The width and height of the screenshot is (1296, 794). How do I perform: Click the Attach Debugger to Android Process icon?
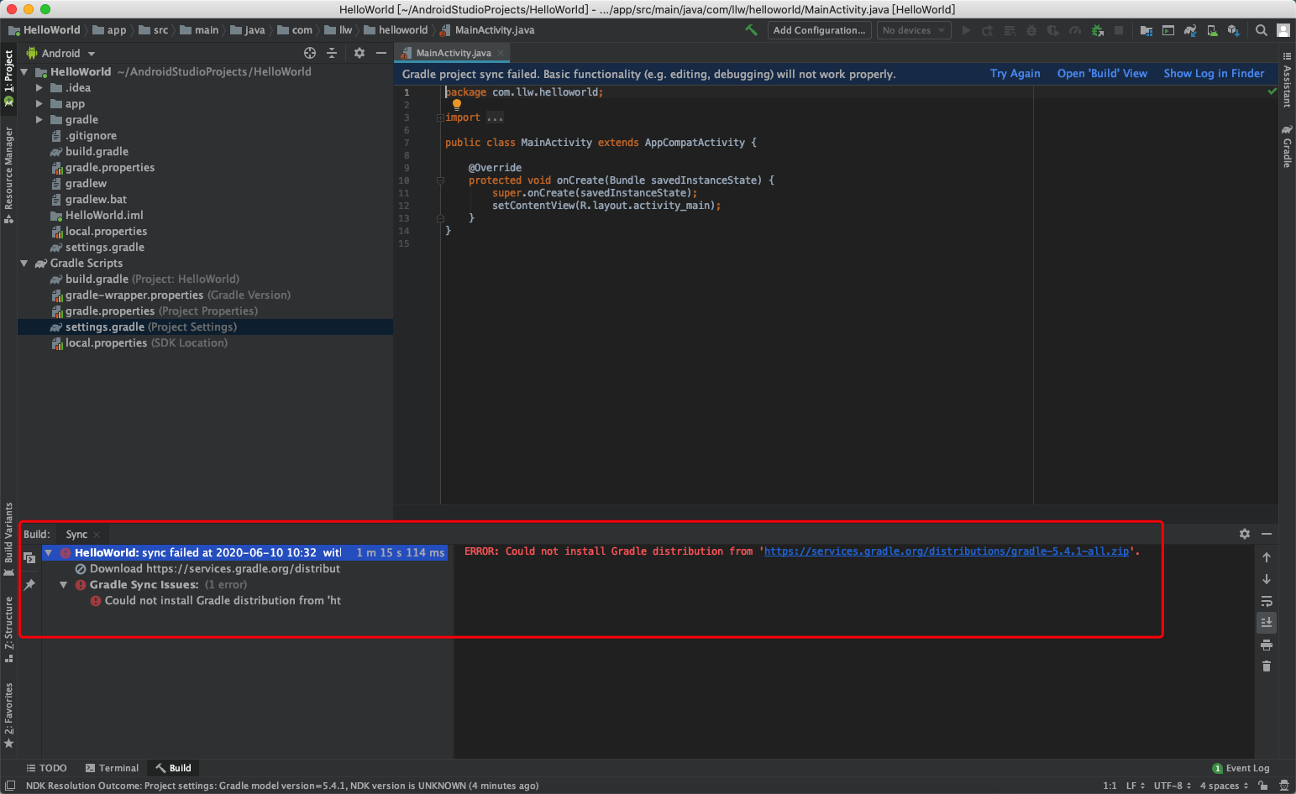coord(1097,30)
